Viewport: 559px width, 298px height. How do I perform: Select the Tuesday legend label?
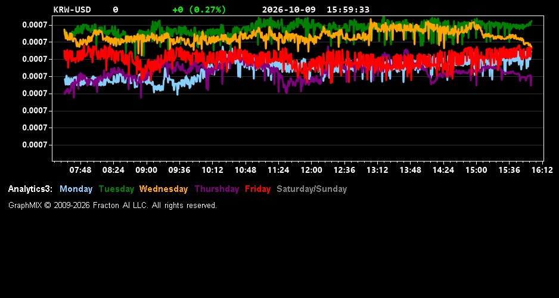point(116,190)
